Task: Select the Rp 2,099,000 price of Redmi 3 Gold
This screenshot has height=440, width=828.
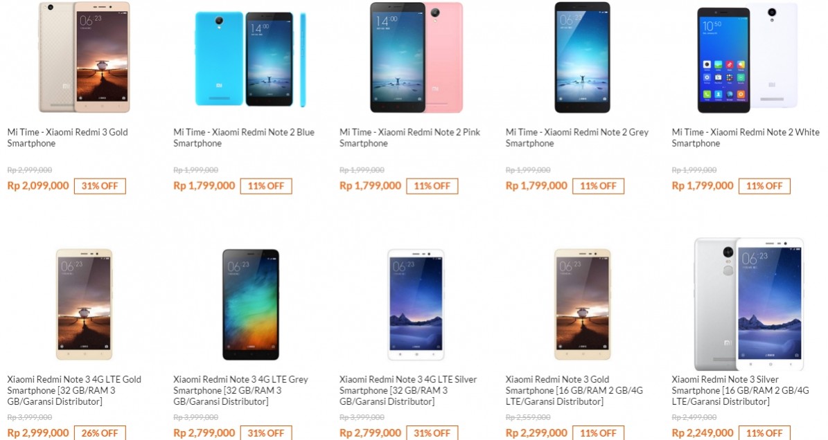Action: pos(38,185)
